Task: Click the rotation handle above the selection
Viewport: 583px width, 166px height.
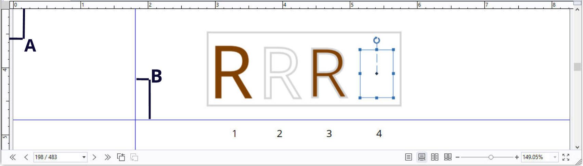Action: tap(377, 40)
